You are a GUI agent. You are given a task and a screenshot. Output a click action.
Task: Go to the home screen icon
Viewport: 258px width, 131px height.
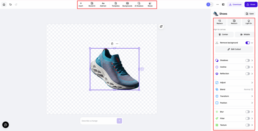click(x=4, y=5)
